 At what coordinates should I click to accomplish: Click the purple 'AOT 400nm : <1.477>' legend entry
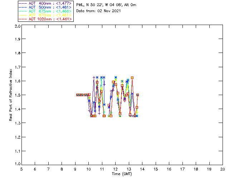pyautogui.click(x=45, y=3)
